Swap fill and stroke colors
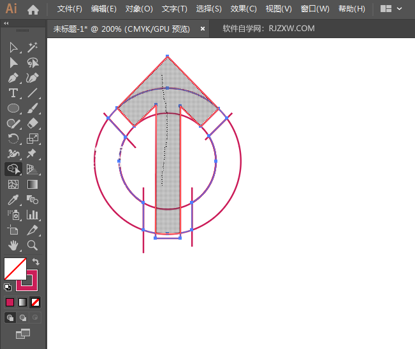Screen dimensions: 415x349 tap(36, 261)
